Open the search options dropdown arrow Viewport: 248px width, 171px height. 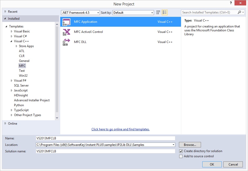[243, 12]
